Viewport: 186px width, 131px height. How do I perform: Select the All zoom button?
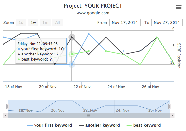58,23
